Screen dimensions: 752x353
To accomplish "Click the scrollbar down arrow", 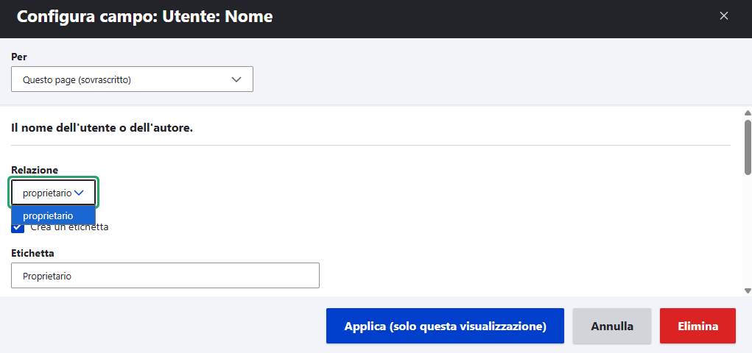I will pos(748,291).
